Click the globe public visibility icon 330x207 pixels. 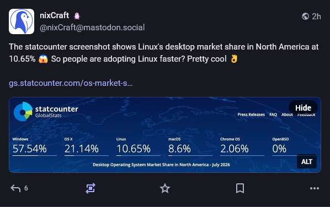pyautogui.click(x=305, y=16)
